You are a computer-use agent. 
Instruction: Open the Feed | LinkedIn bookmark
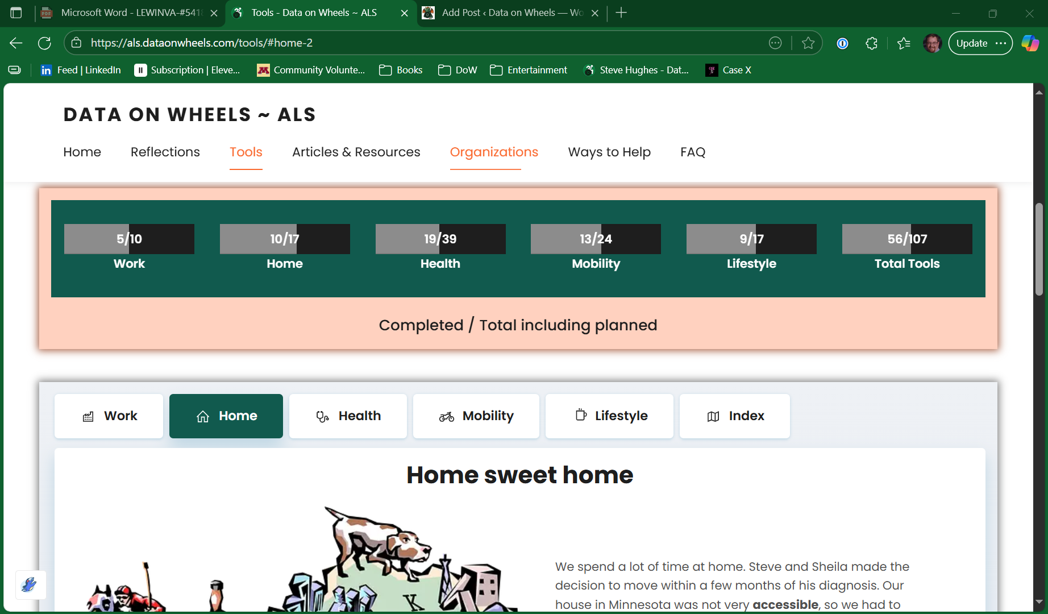(81, 70)
